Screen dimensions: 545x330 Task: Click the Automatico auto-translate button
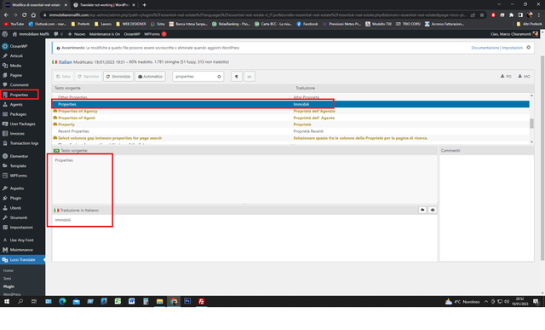[150, 76]
